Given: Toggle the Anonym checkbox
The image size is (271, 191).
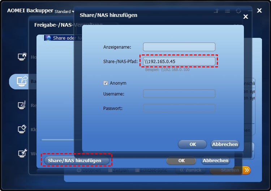Looking at the screenshot, I should pyautogui.click(x=106, y=83).
